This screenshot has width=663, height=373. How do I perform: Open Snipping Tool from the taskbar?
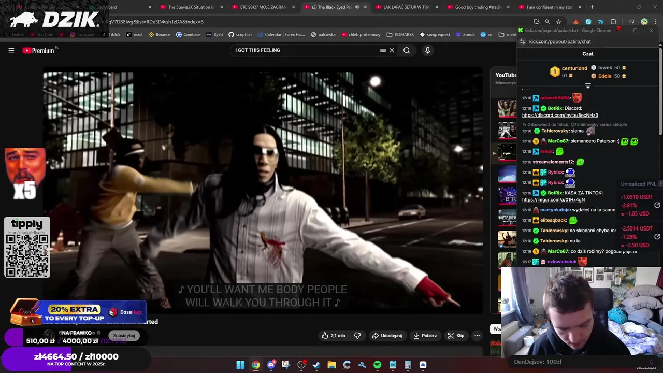click(286, 365)
